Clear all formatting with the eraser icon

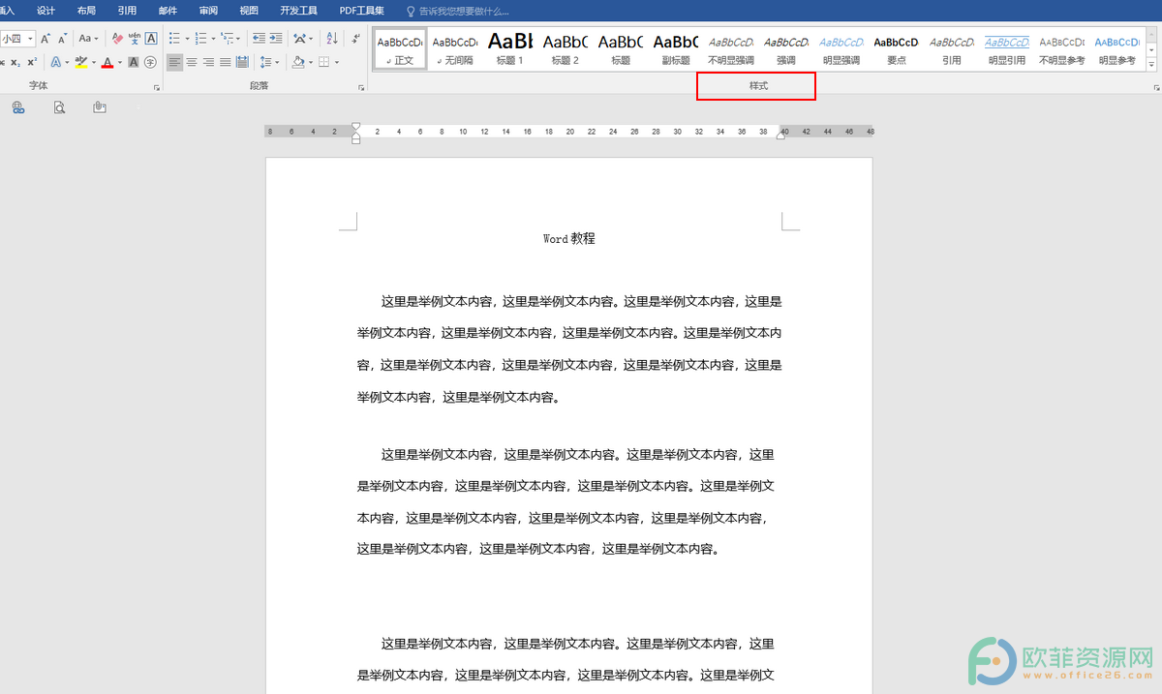point(118,39)
